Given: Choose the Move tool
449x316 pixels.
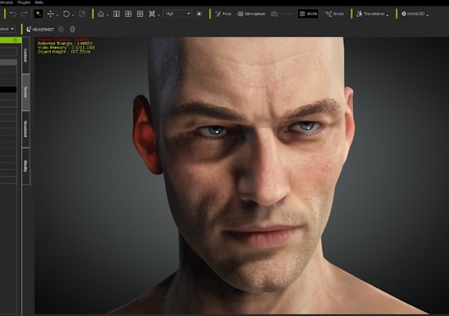Looking at the screenshot, I should point(50,14).
